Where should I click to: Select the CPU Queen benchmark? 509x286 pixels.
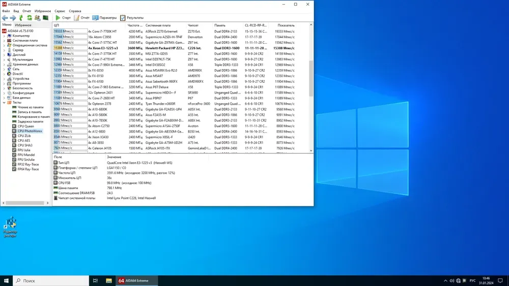pyautogui.click(x=24, y=126)
